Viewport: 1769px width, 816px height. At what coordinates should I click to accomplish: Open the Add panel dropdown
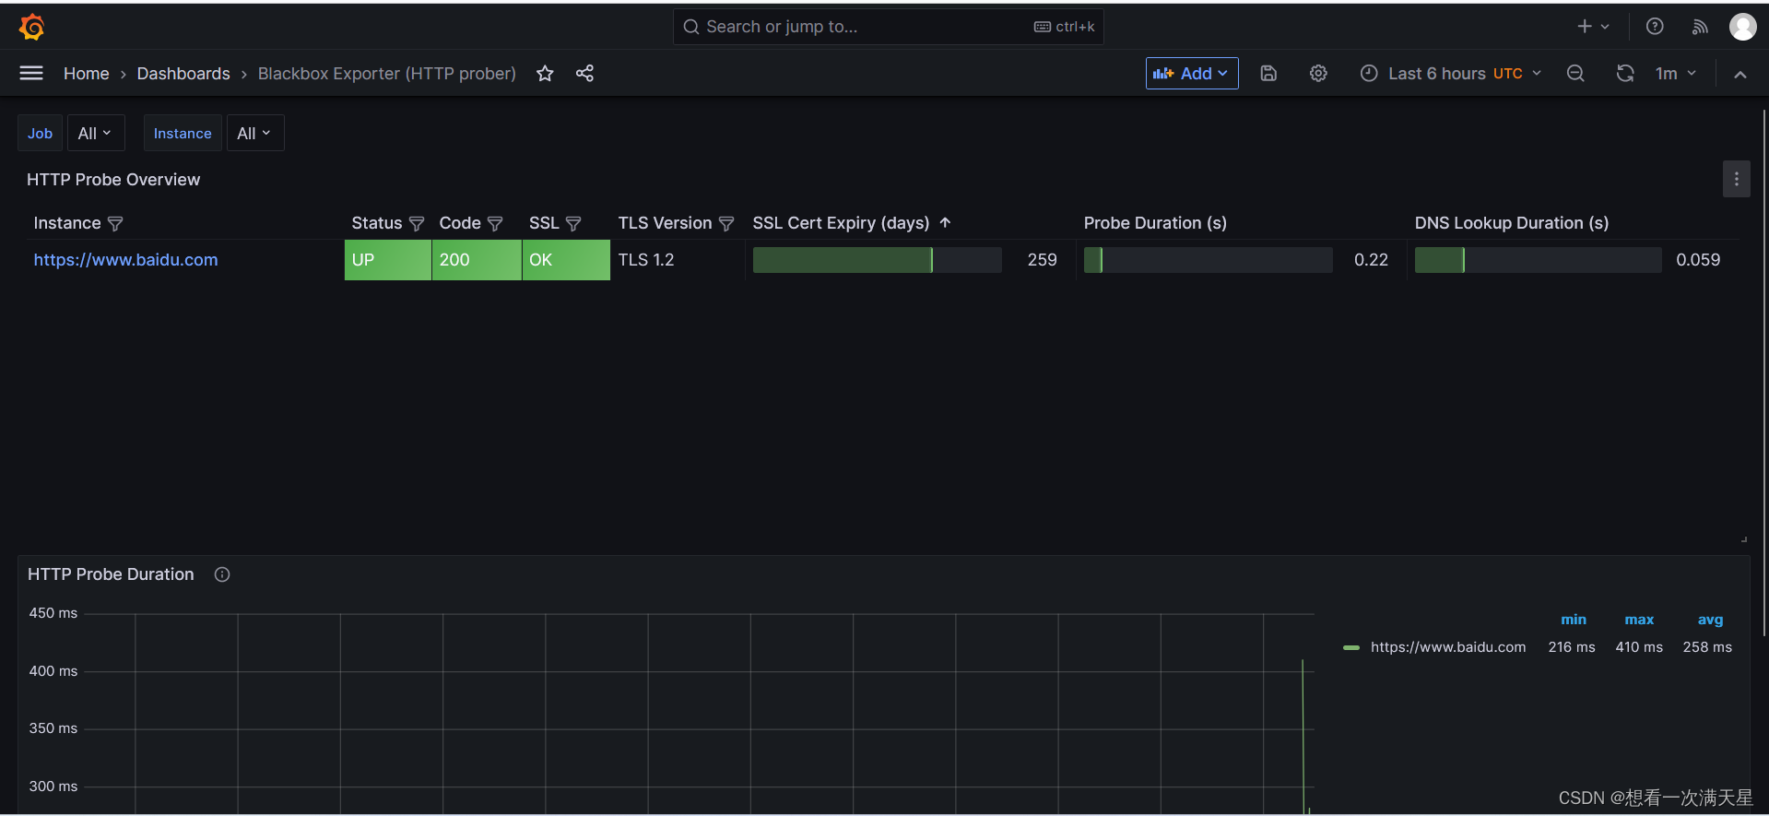[x=1191, y=73]
